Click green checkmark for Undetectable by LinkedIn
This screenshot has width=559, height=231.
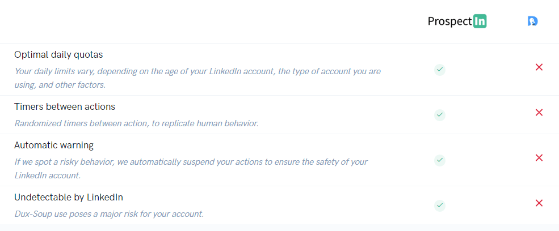pos(440,206)
